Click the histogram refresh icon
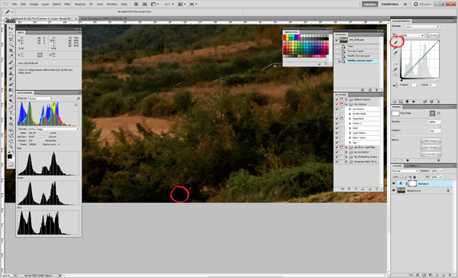458x278 pixels. click(x=78, y=99)
